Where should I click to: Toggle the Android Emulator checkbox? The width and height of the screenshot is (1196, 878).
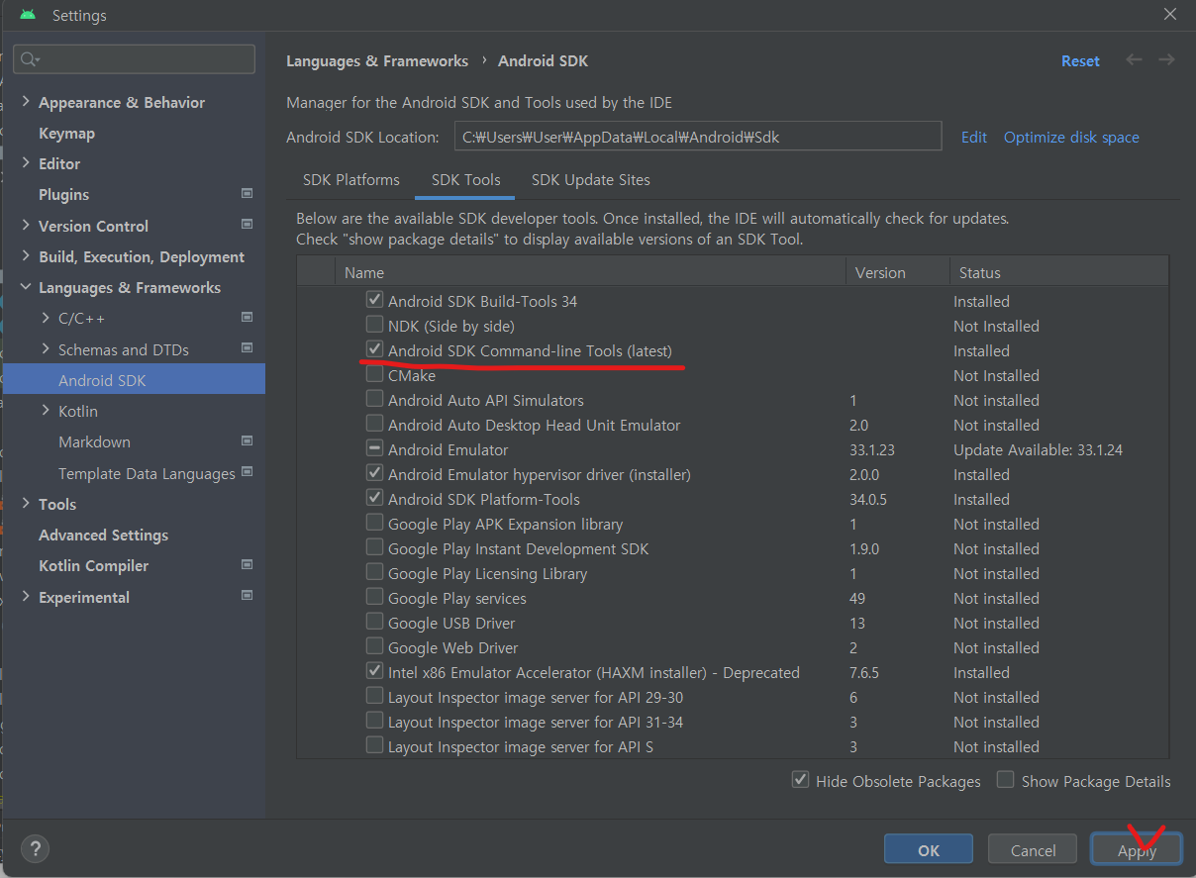374,448
